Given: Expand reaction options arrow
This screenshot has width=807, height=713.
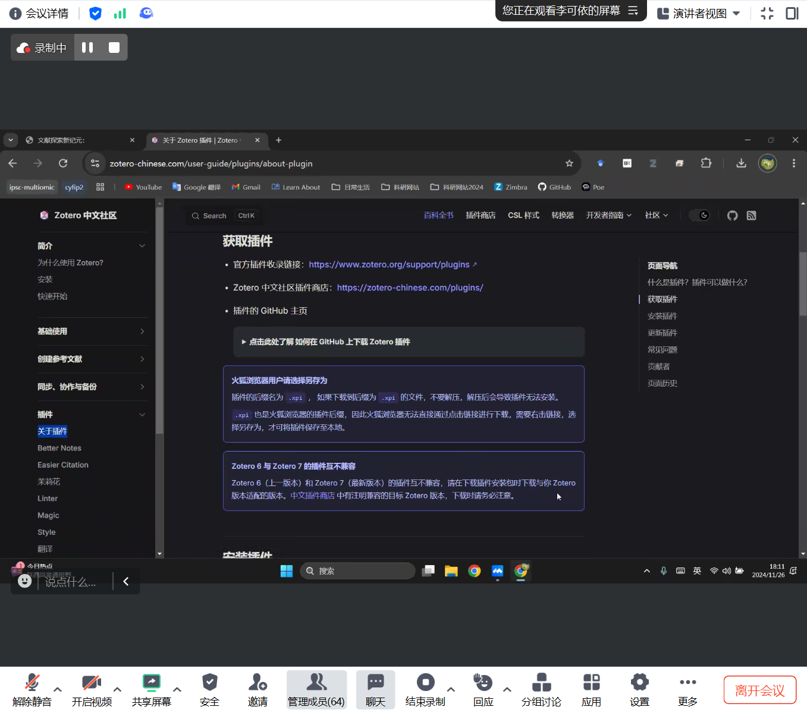Looking at the screenshot, I should click(507, 689).
